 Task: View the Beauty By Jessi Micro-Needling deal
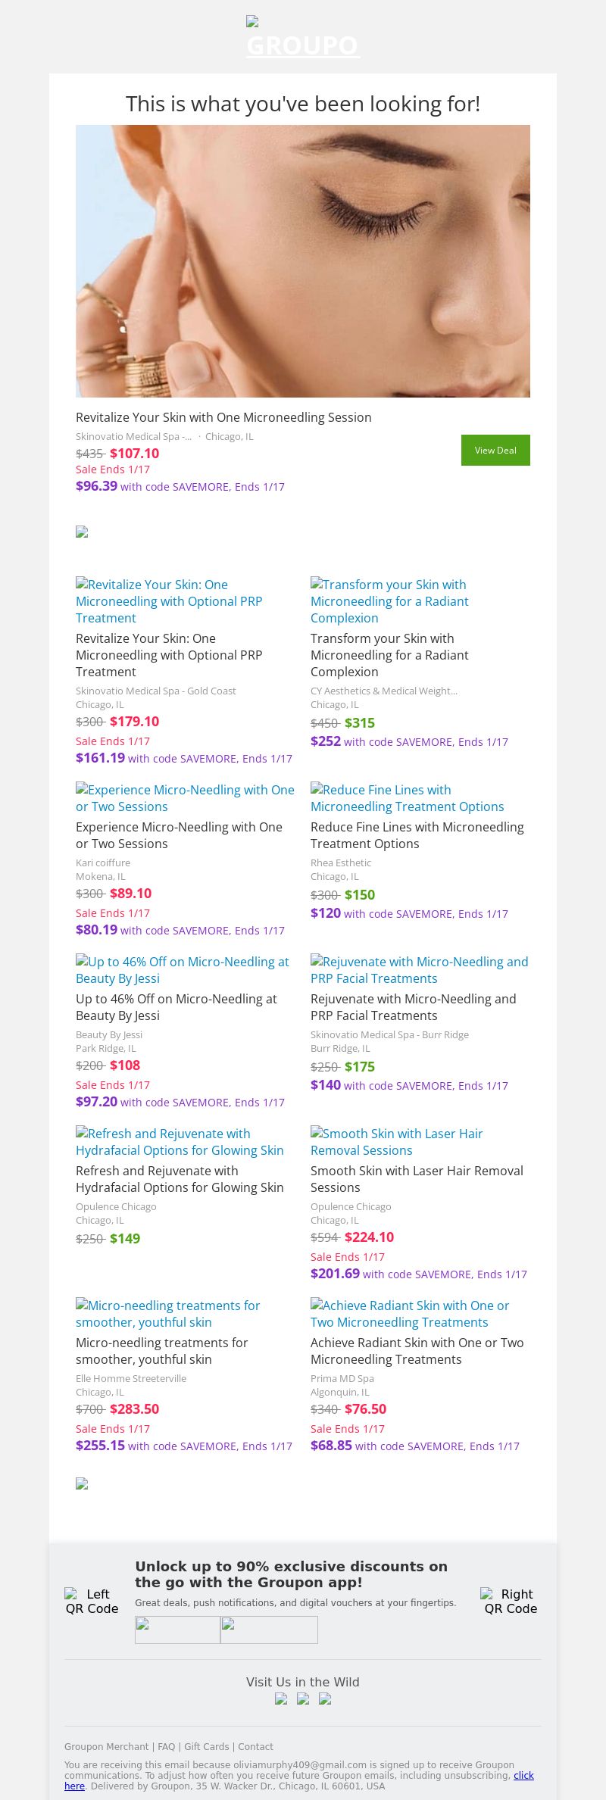(x=176, y=1006)
